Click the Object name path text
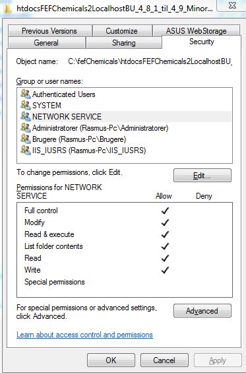This screenshot has width=246, height=373. pos(150,61)
